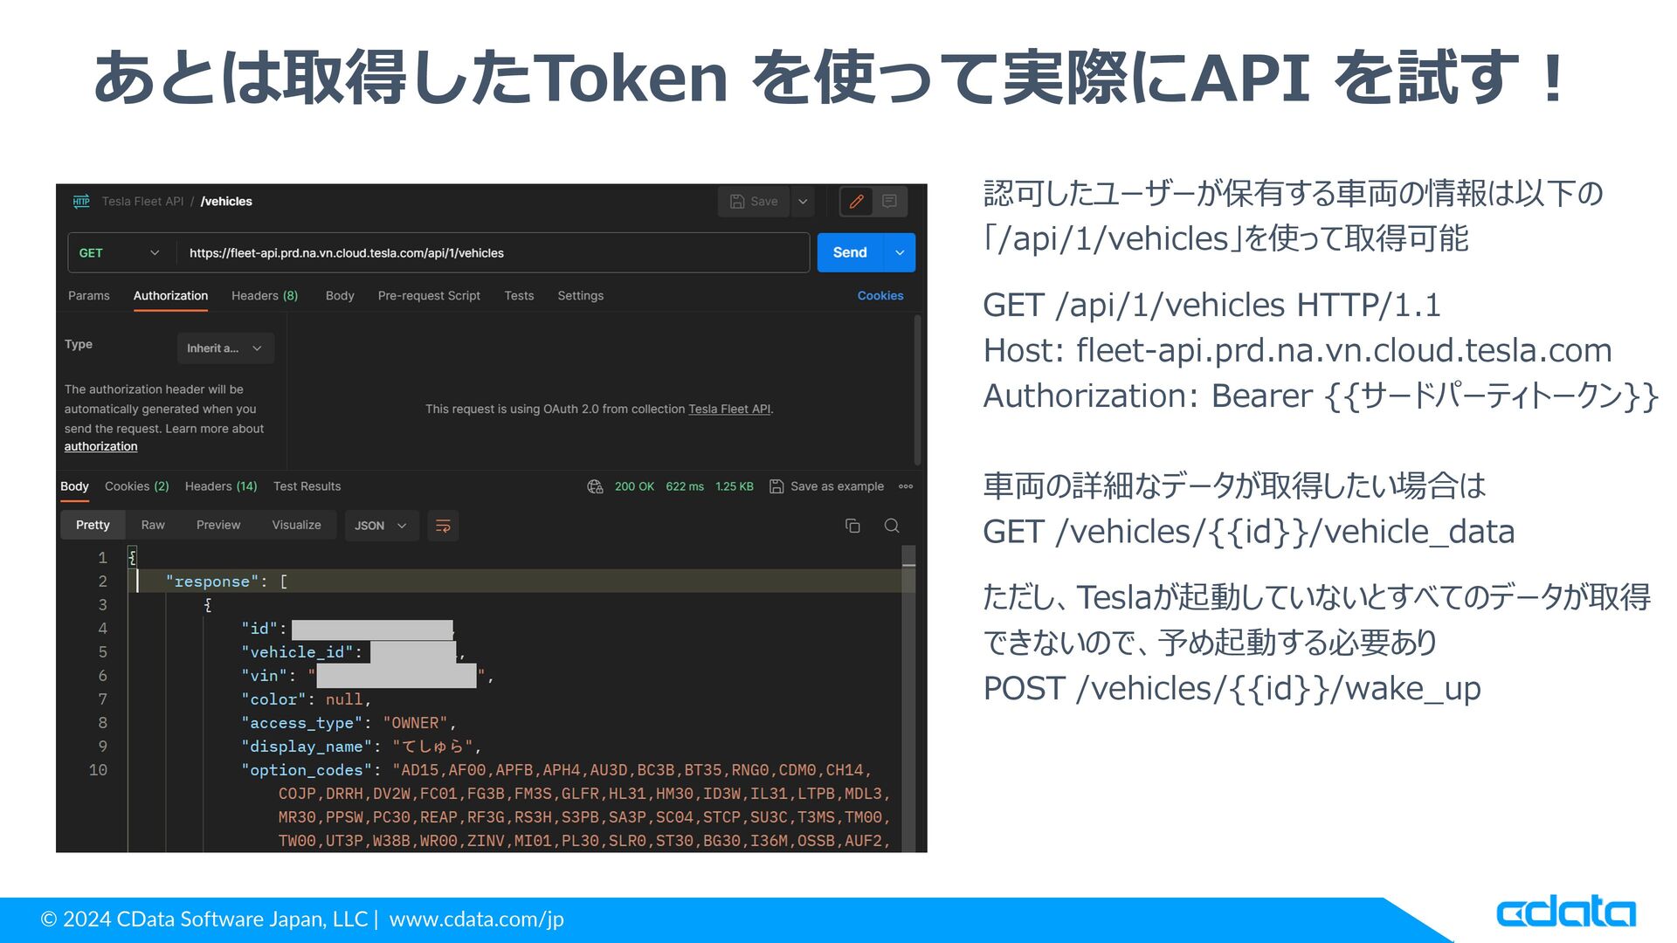
Task: Expand the Send button arrow menu
Action: [x=900, y=253]
